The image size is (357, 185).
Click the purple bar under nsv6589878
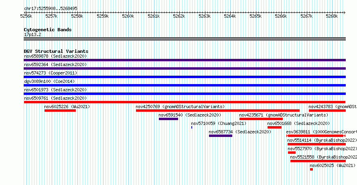tap(185, 60)
